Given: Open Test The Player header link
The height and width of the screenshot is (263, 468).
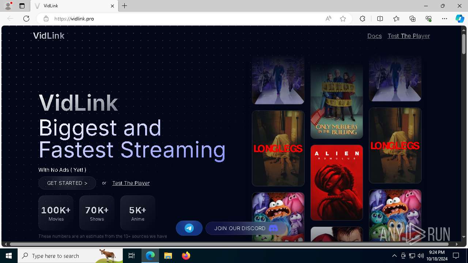Looking at the screenshot, I should click(409, 36).
